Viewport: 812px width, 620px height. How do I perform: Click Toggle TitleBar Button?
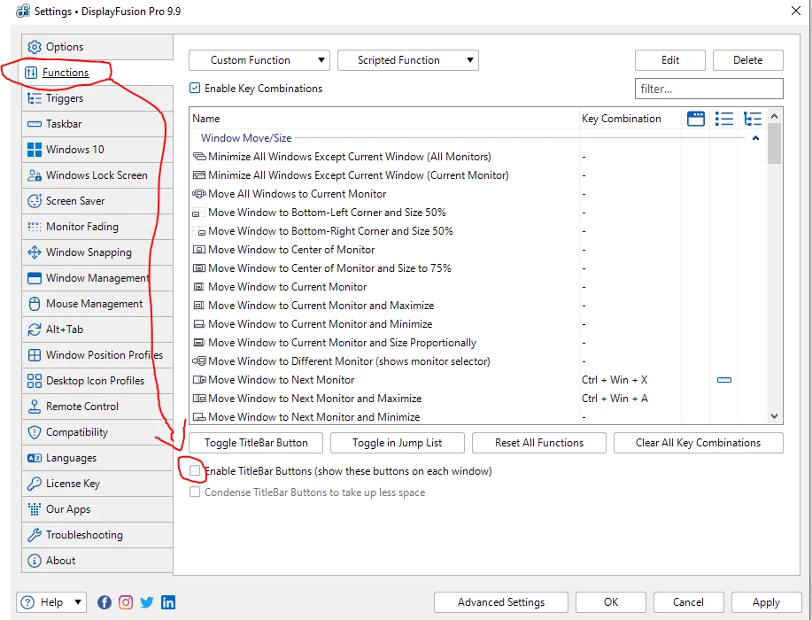coord(256,443)
